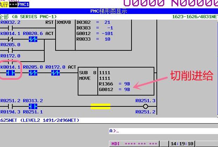The image size is (218, 147).
Task: Click the 1623-1626/4831NET net counter
Action: 195,17
